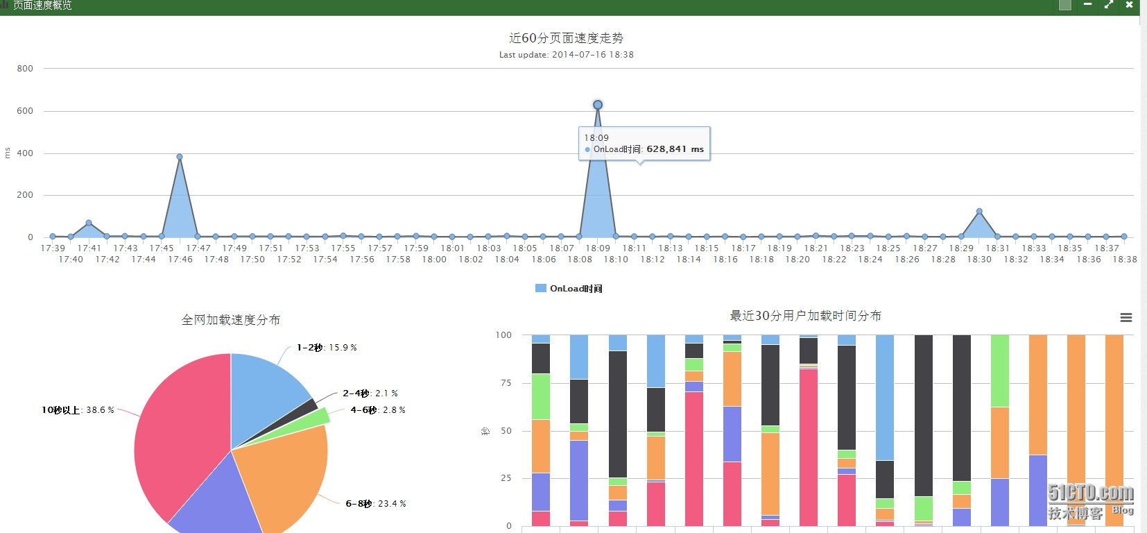Click the blue 1-2秒 pie slice
Image resolution: width=1147 pixels, height=533 pixels.
coord(267,396)
